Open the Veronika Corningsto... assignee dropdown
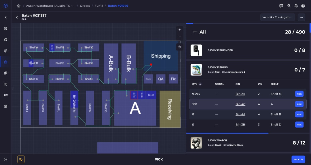311x165 pixels. (x=278, y=17)
